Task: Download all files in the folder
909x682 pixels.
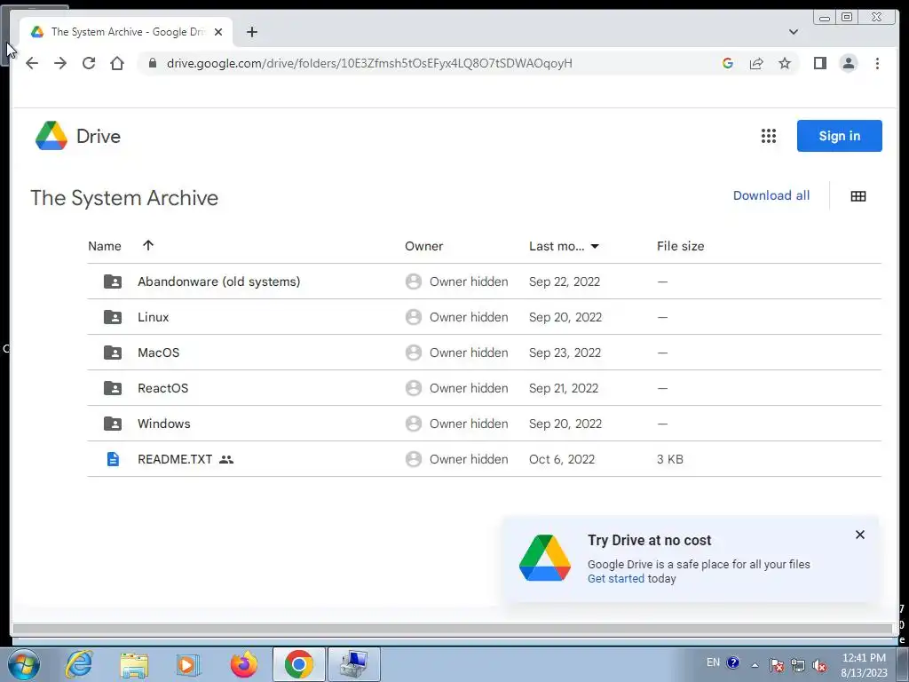Action: [x=771, y=195]
